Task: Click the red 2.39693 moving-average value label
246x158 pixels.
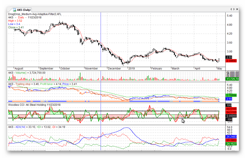Action: 231,61
